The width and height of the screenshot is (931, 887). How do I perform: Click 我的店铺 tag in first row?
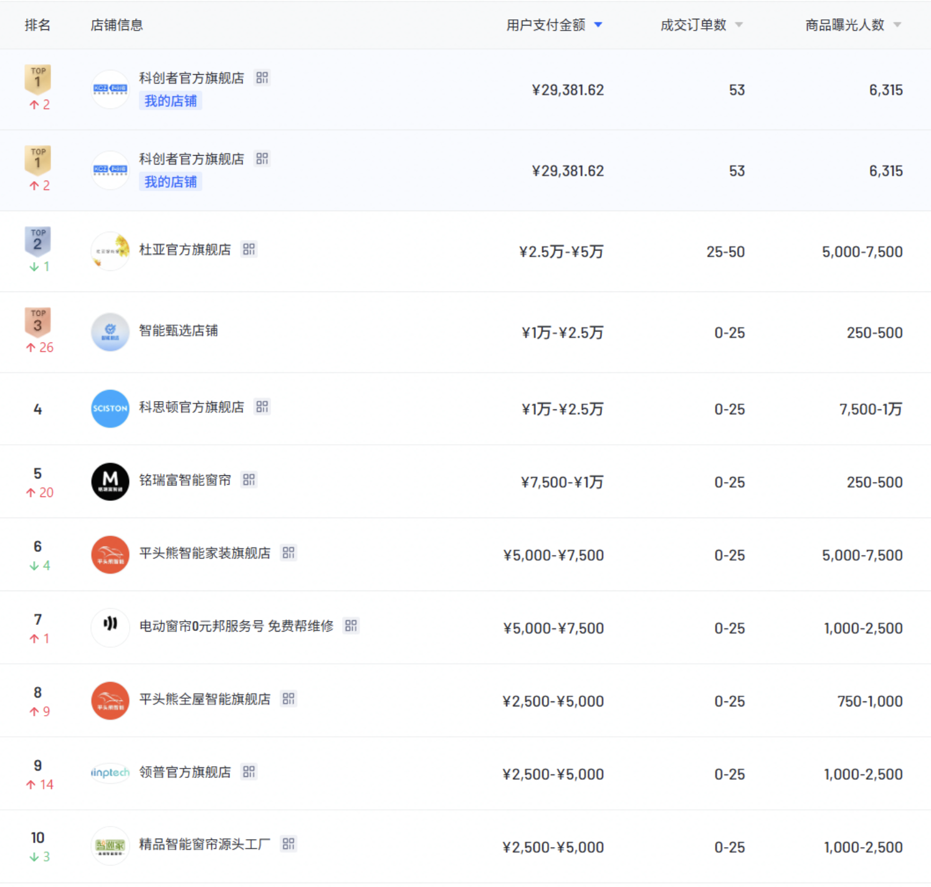coord(170,101)
